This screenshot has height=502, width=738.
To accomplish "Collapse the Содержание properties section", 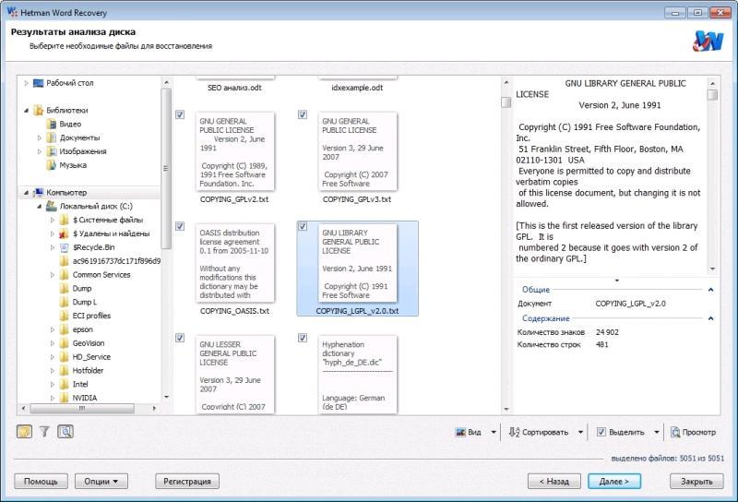I will (x=710, y=318).
